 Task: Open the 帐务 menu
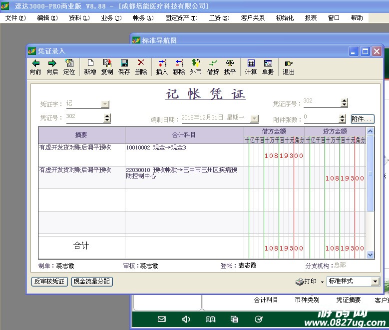(143, 18)
